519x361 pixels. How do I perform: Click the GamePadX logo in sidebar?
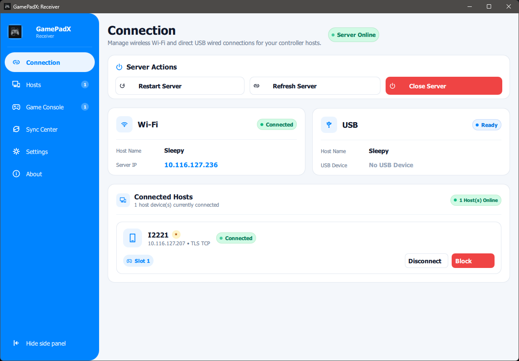click(x=15, y=32)
